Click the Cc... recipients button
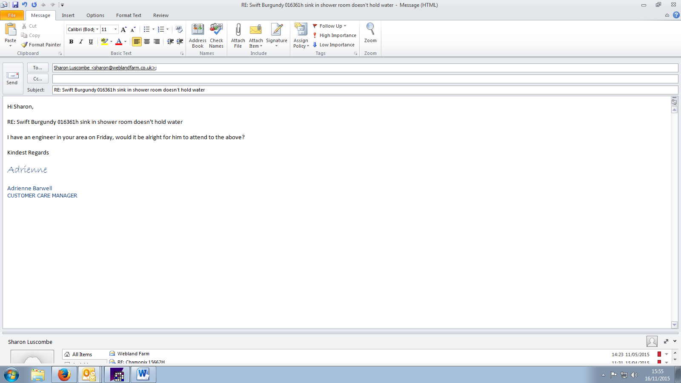 pyautogui.click(x=38, y=79)
